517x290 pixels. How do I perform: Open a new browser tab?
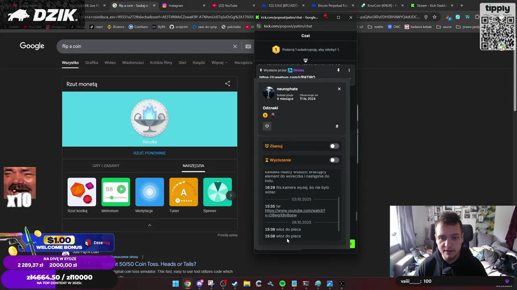pyautogui.click(x=462, y=6)
